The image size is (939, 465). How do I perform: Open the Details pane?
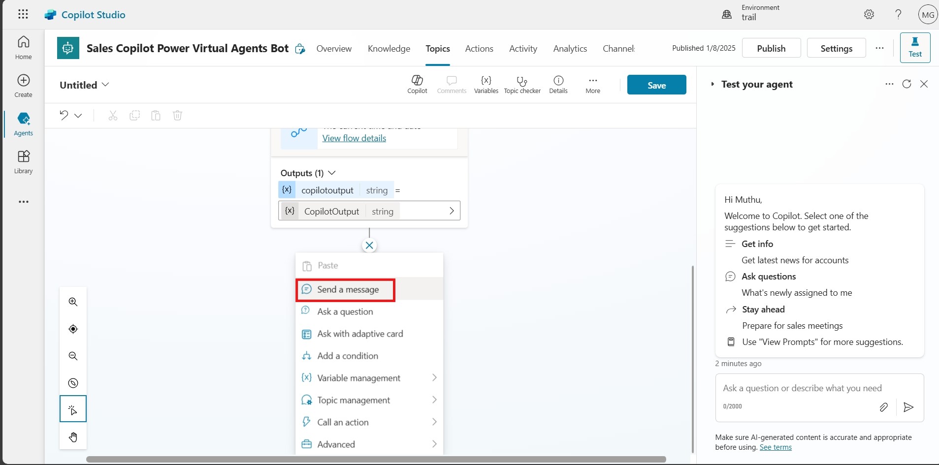click(x=558, y=85)
